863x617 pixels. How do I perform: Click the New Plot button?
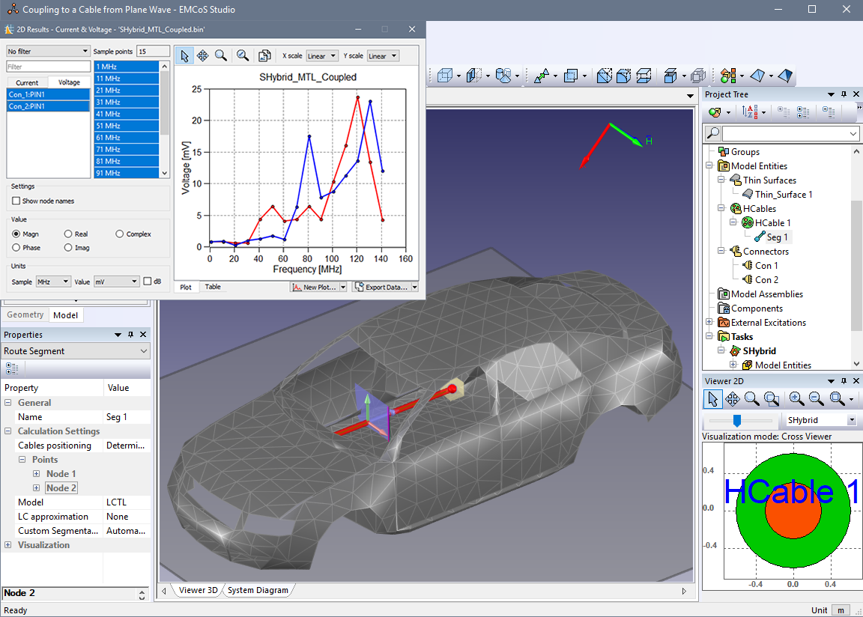pyautogui.click(x=315, y=287)
